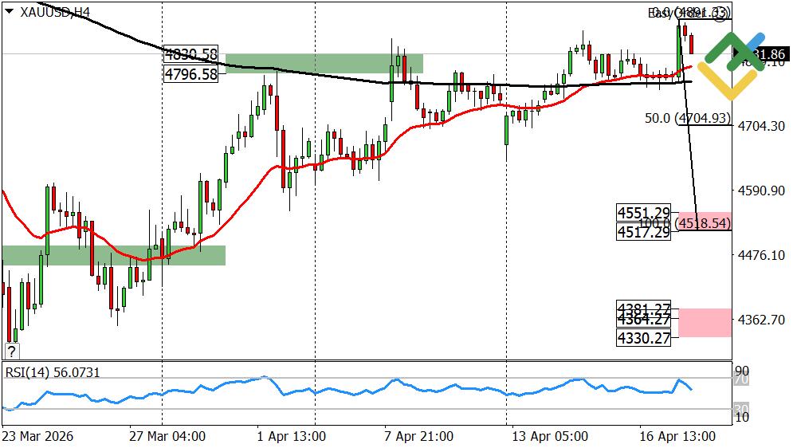Screen dimensions: 797x448
Task: Click the Fibonacci 50.0 (4704.93) label
Action: 687,118
